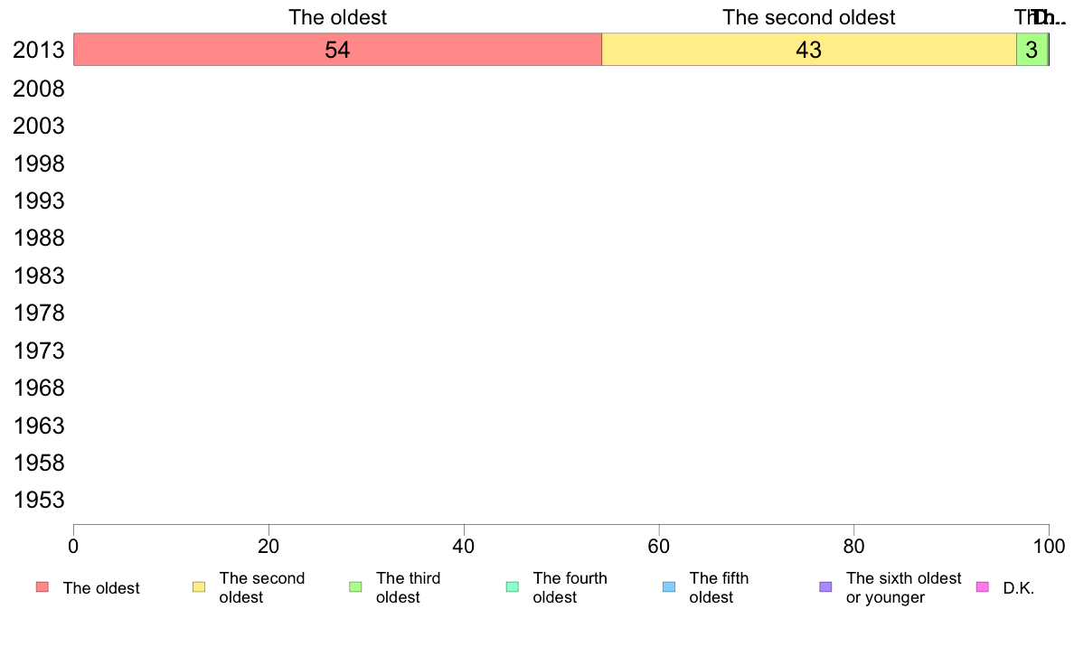Viewport: 1074px width, 665px height.
Task: Click the 60 tick on the x-axis
Action: (x=659, y=546)
